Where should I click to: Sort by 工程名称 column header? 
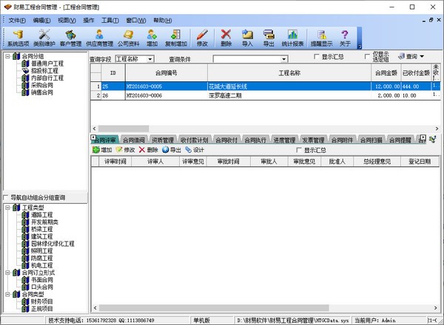289,73
